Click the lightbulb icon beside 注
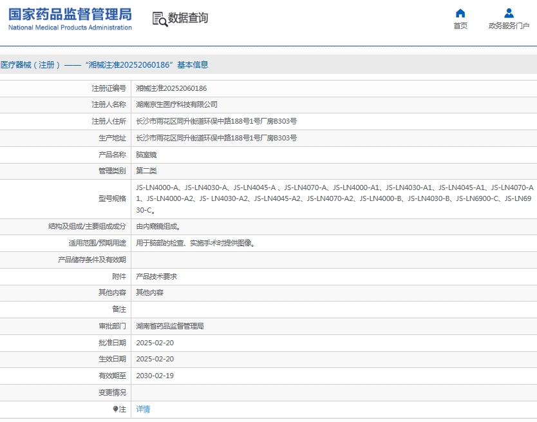Screen dimensions: 537x422 [x=115, y=408]
